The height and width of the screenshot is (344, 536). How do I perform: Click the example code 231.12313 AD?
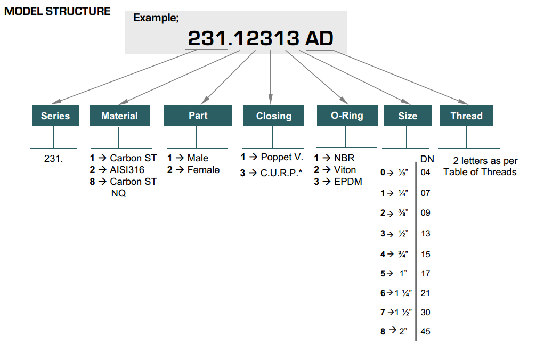pos(261,38)
